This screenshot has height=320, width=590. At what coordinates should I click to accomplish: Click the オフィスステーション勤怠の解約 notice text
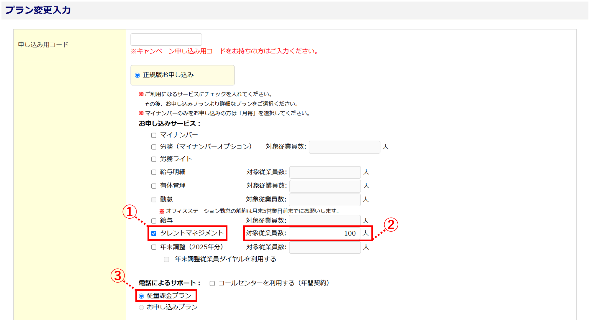[x=250, y=211]
